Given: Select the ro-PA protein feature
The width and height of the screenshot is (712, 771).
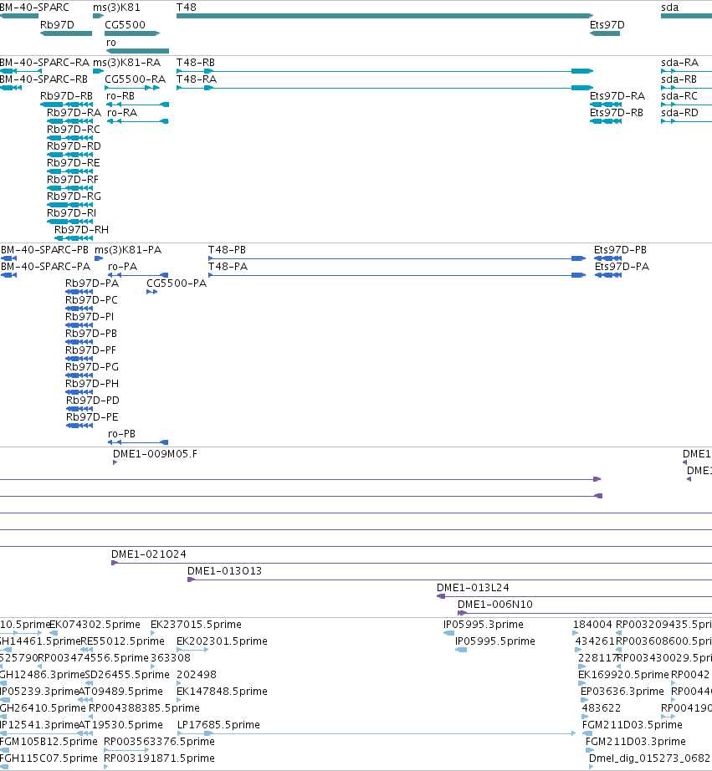Looking at the screenshot, I should click(122, 267).
